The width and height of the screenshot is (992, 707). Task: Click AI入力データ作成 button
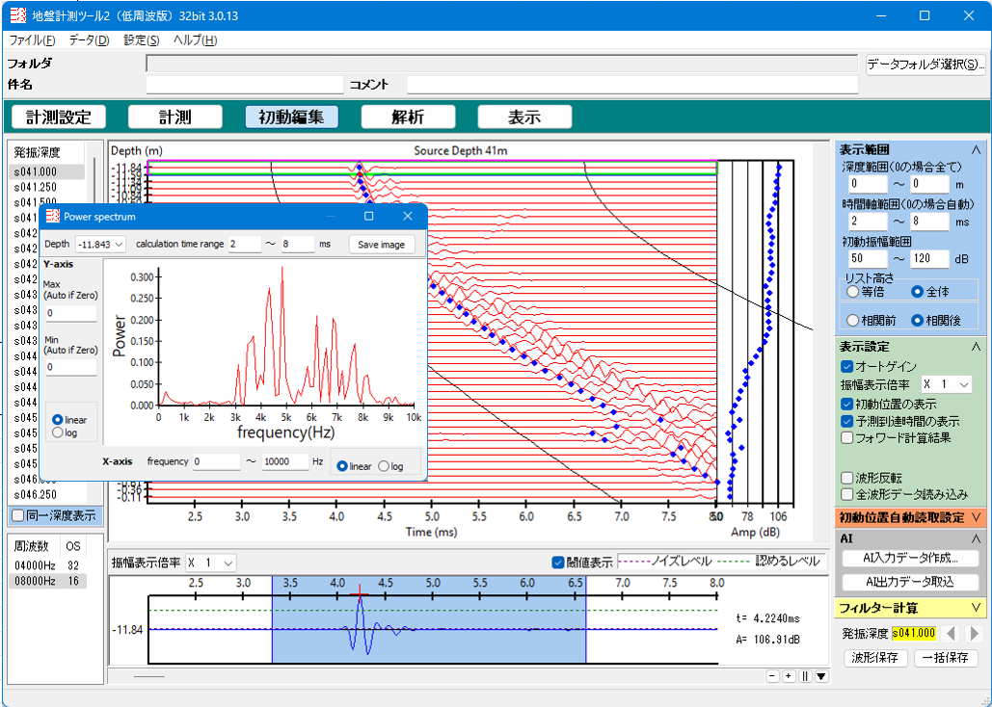(910, 559)
